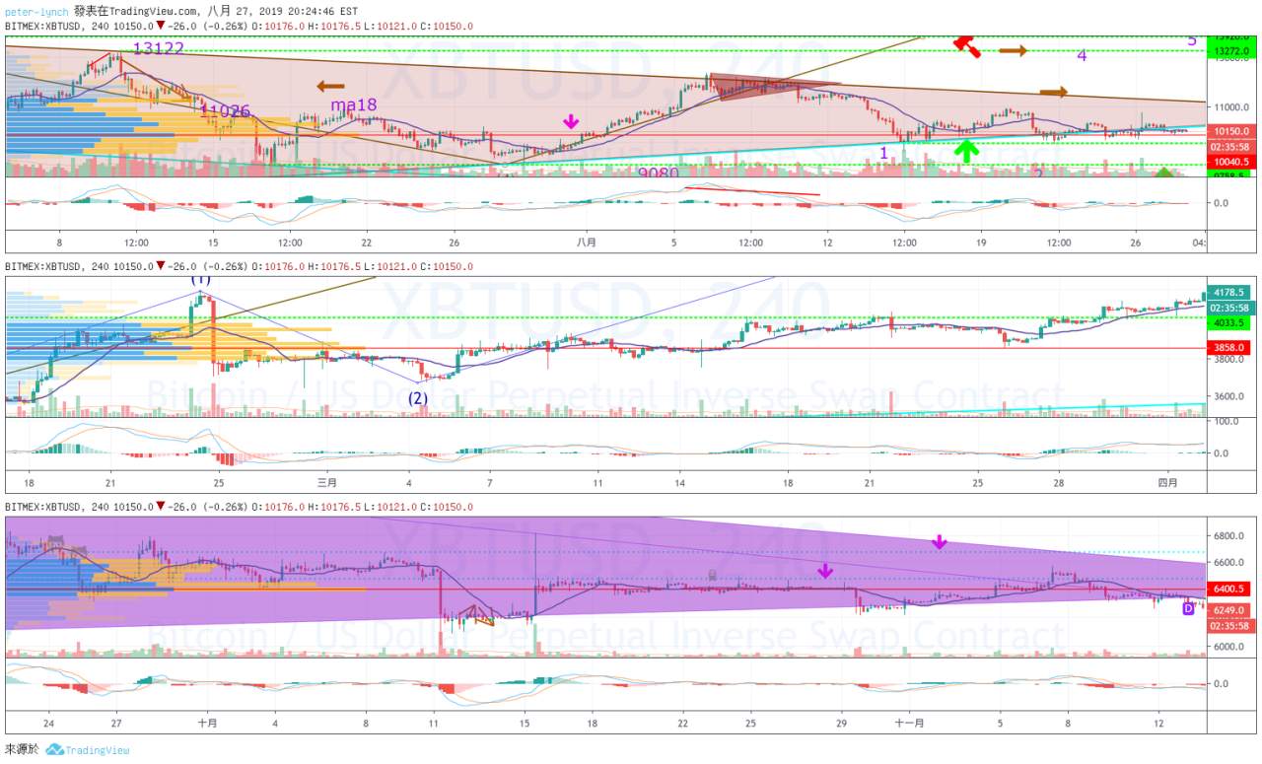Screen dimensions: 1262x764
Task: Click the lower magenta arrow in the bottom chart
Action: point(825,572)
